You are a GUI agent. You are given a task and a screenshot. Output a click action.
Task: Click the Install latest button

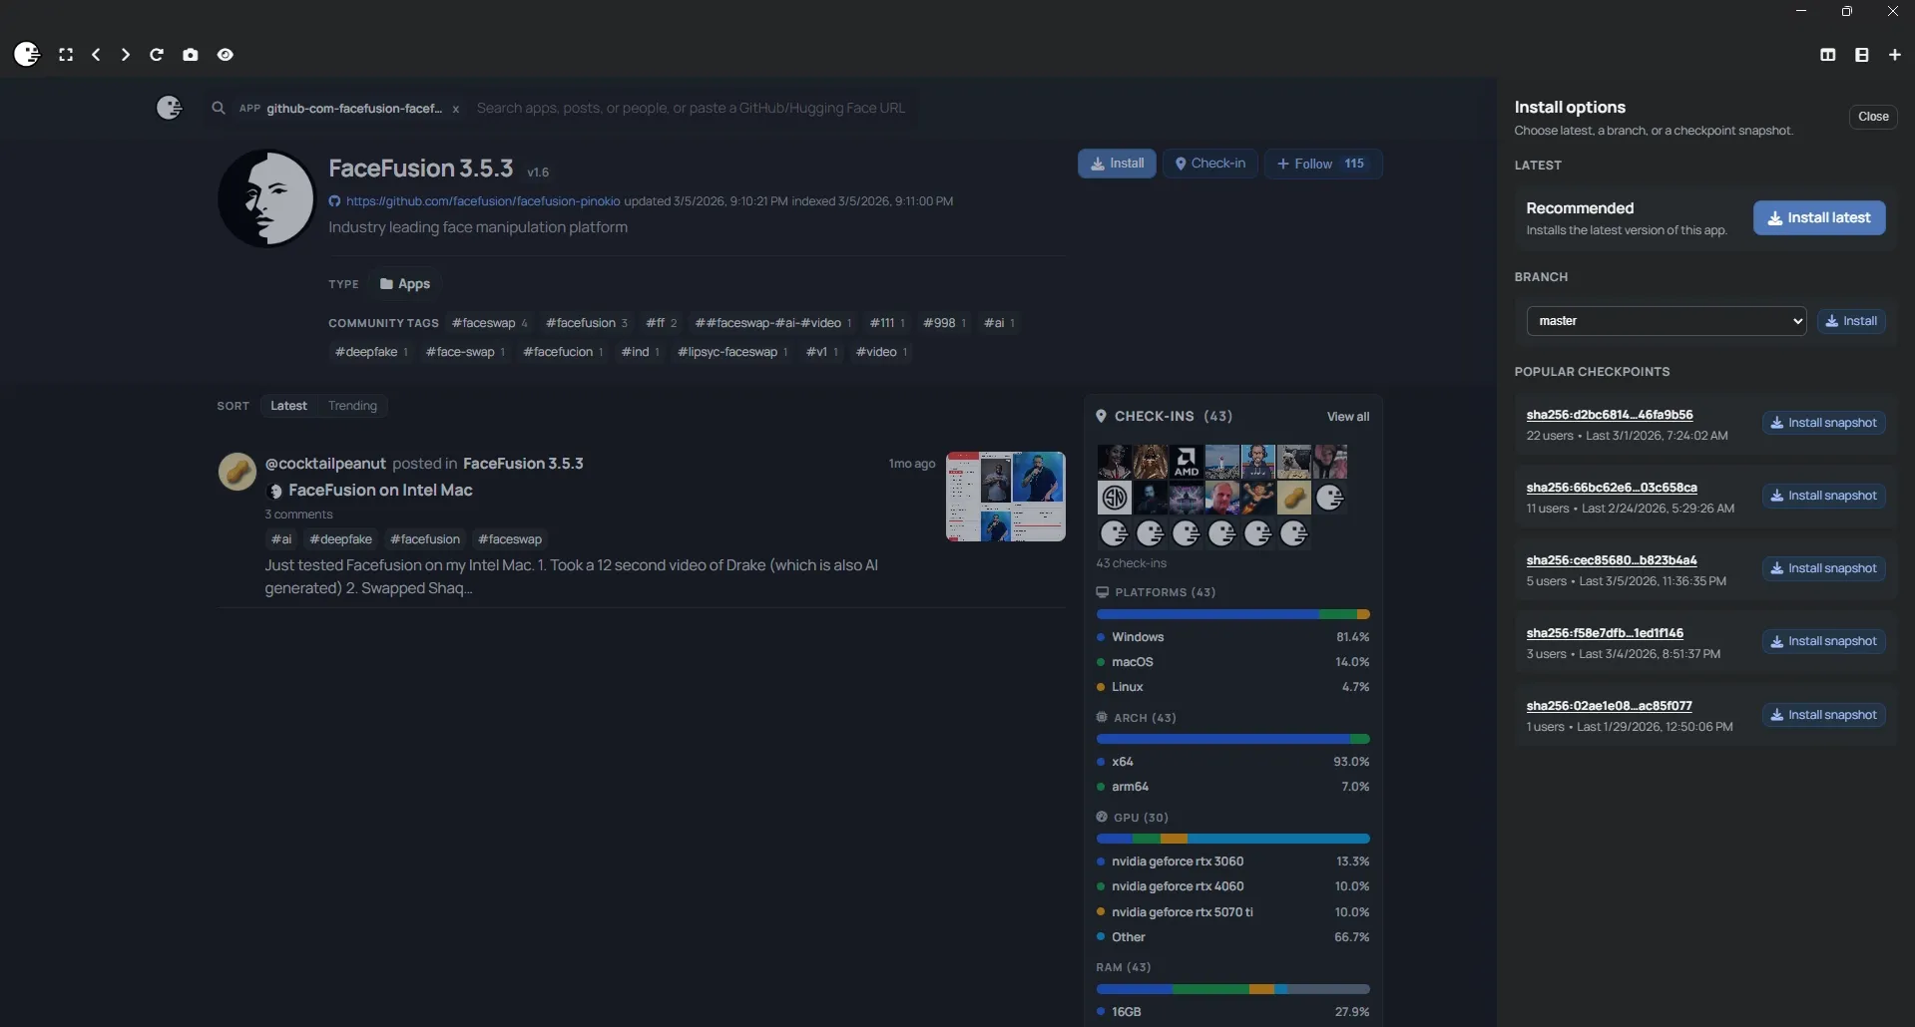[x=1819, y=218]
